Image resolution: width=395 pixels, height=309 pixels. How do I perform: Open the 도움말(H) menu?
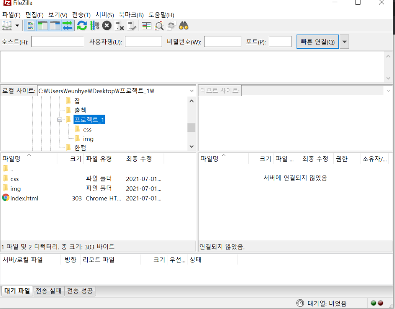tap(161, 15)
